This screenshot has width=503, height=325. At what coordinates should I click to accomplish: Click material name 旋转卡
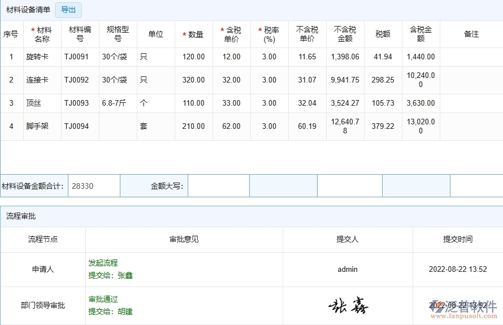pyautogui.click(x=37, y=57)
